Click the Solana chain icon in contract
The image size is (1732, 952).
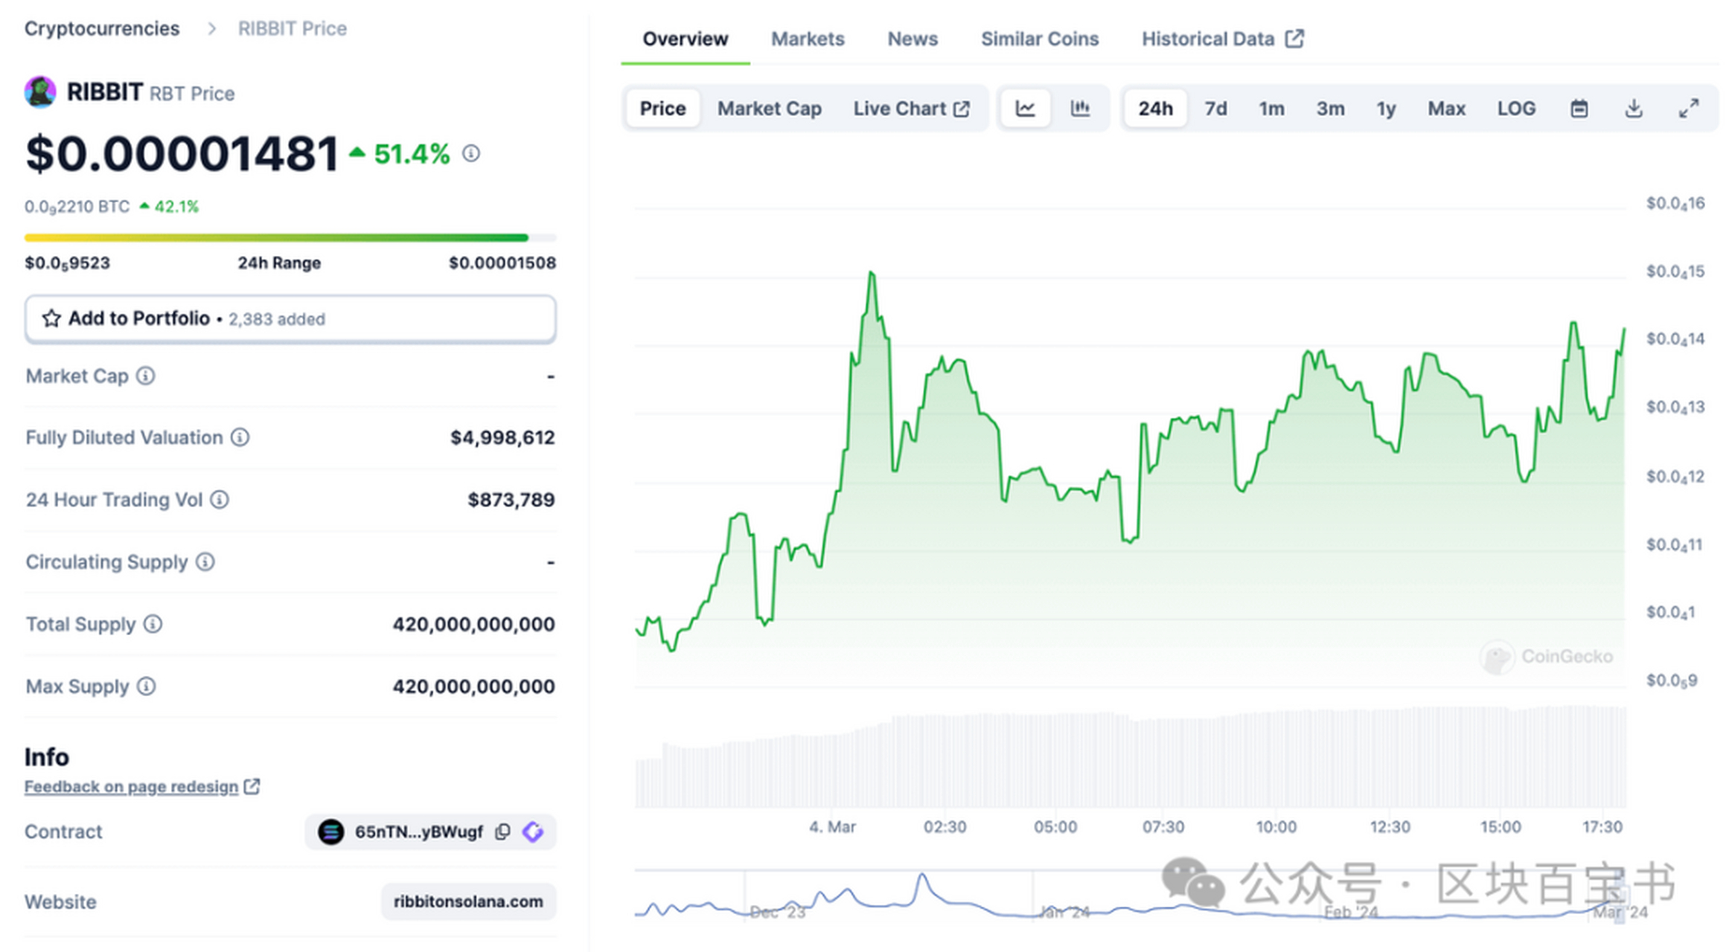click(x=331, y=832)
